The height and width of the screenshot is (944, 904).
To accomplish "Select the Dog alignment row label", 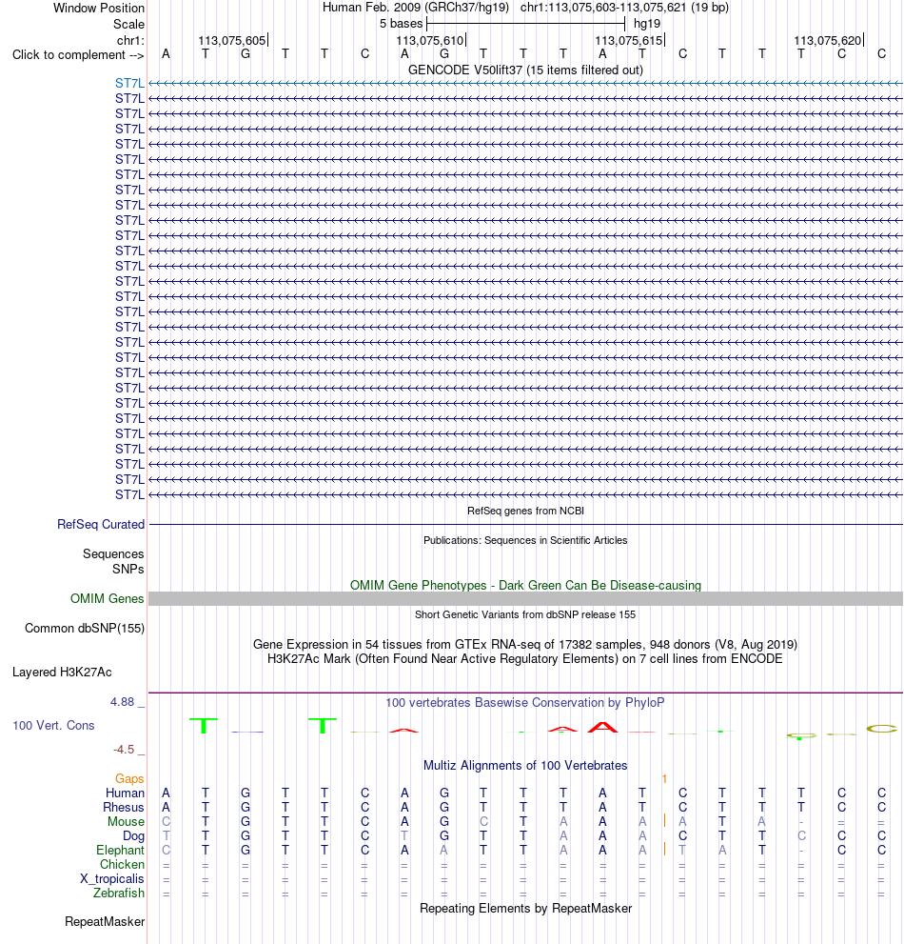I will point(133,836).
